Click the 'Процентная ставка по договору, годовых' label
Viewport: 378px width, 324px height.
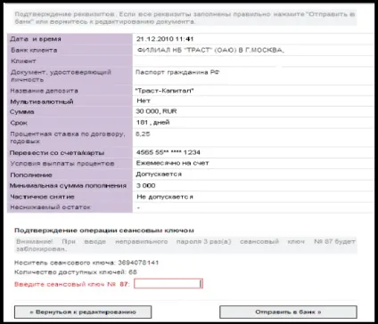click(x=68, y=138)
